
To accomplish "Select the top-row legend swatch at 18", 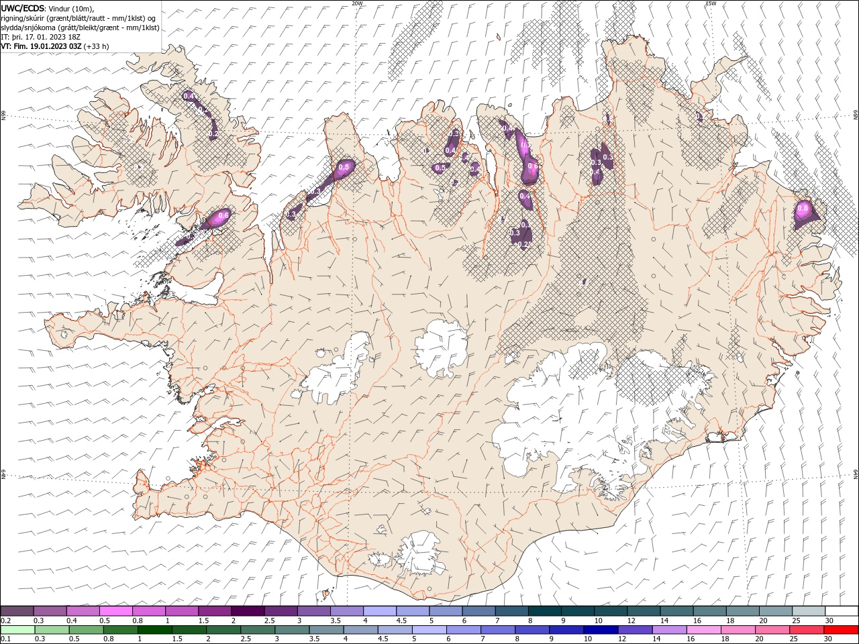I will coord(742,610).
